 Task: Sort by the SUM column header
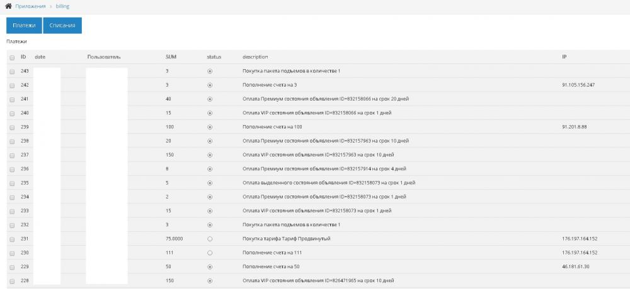coord(171,57)
